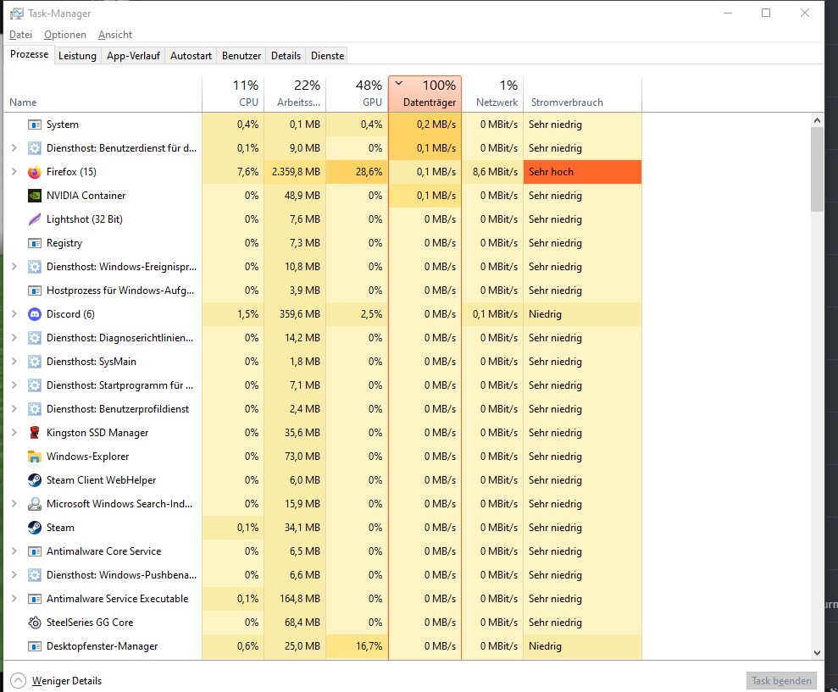Sort by the GPU column header
838x692 pixels.
pos(357,94)
